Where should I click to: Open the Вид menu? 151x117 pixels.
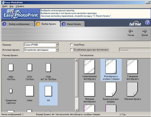[12, 6]
